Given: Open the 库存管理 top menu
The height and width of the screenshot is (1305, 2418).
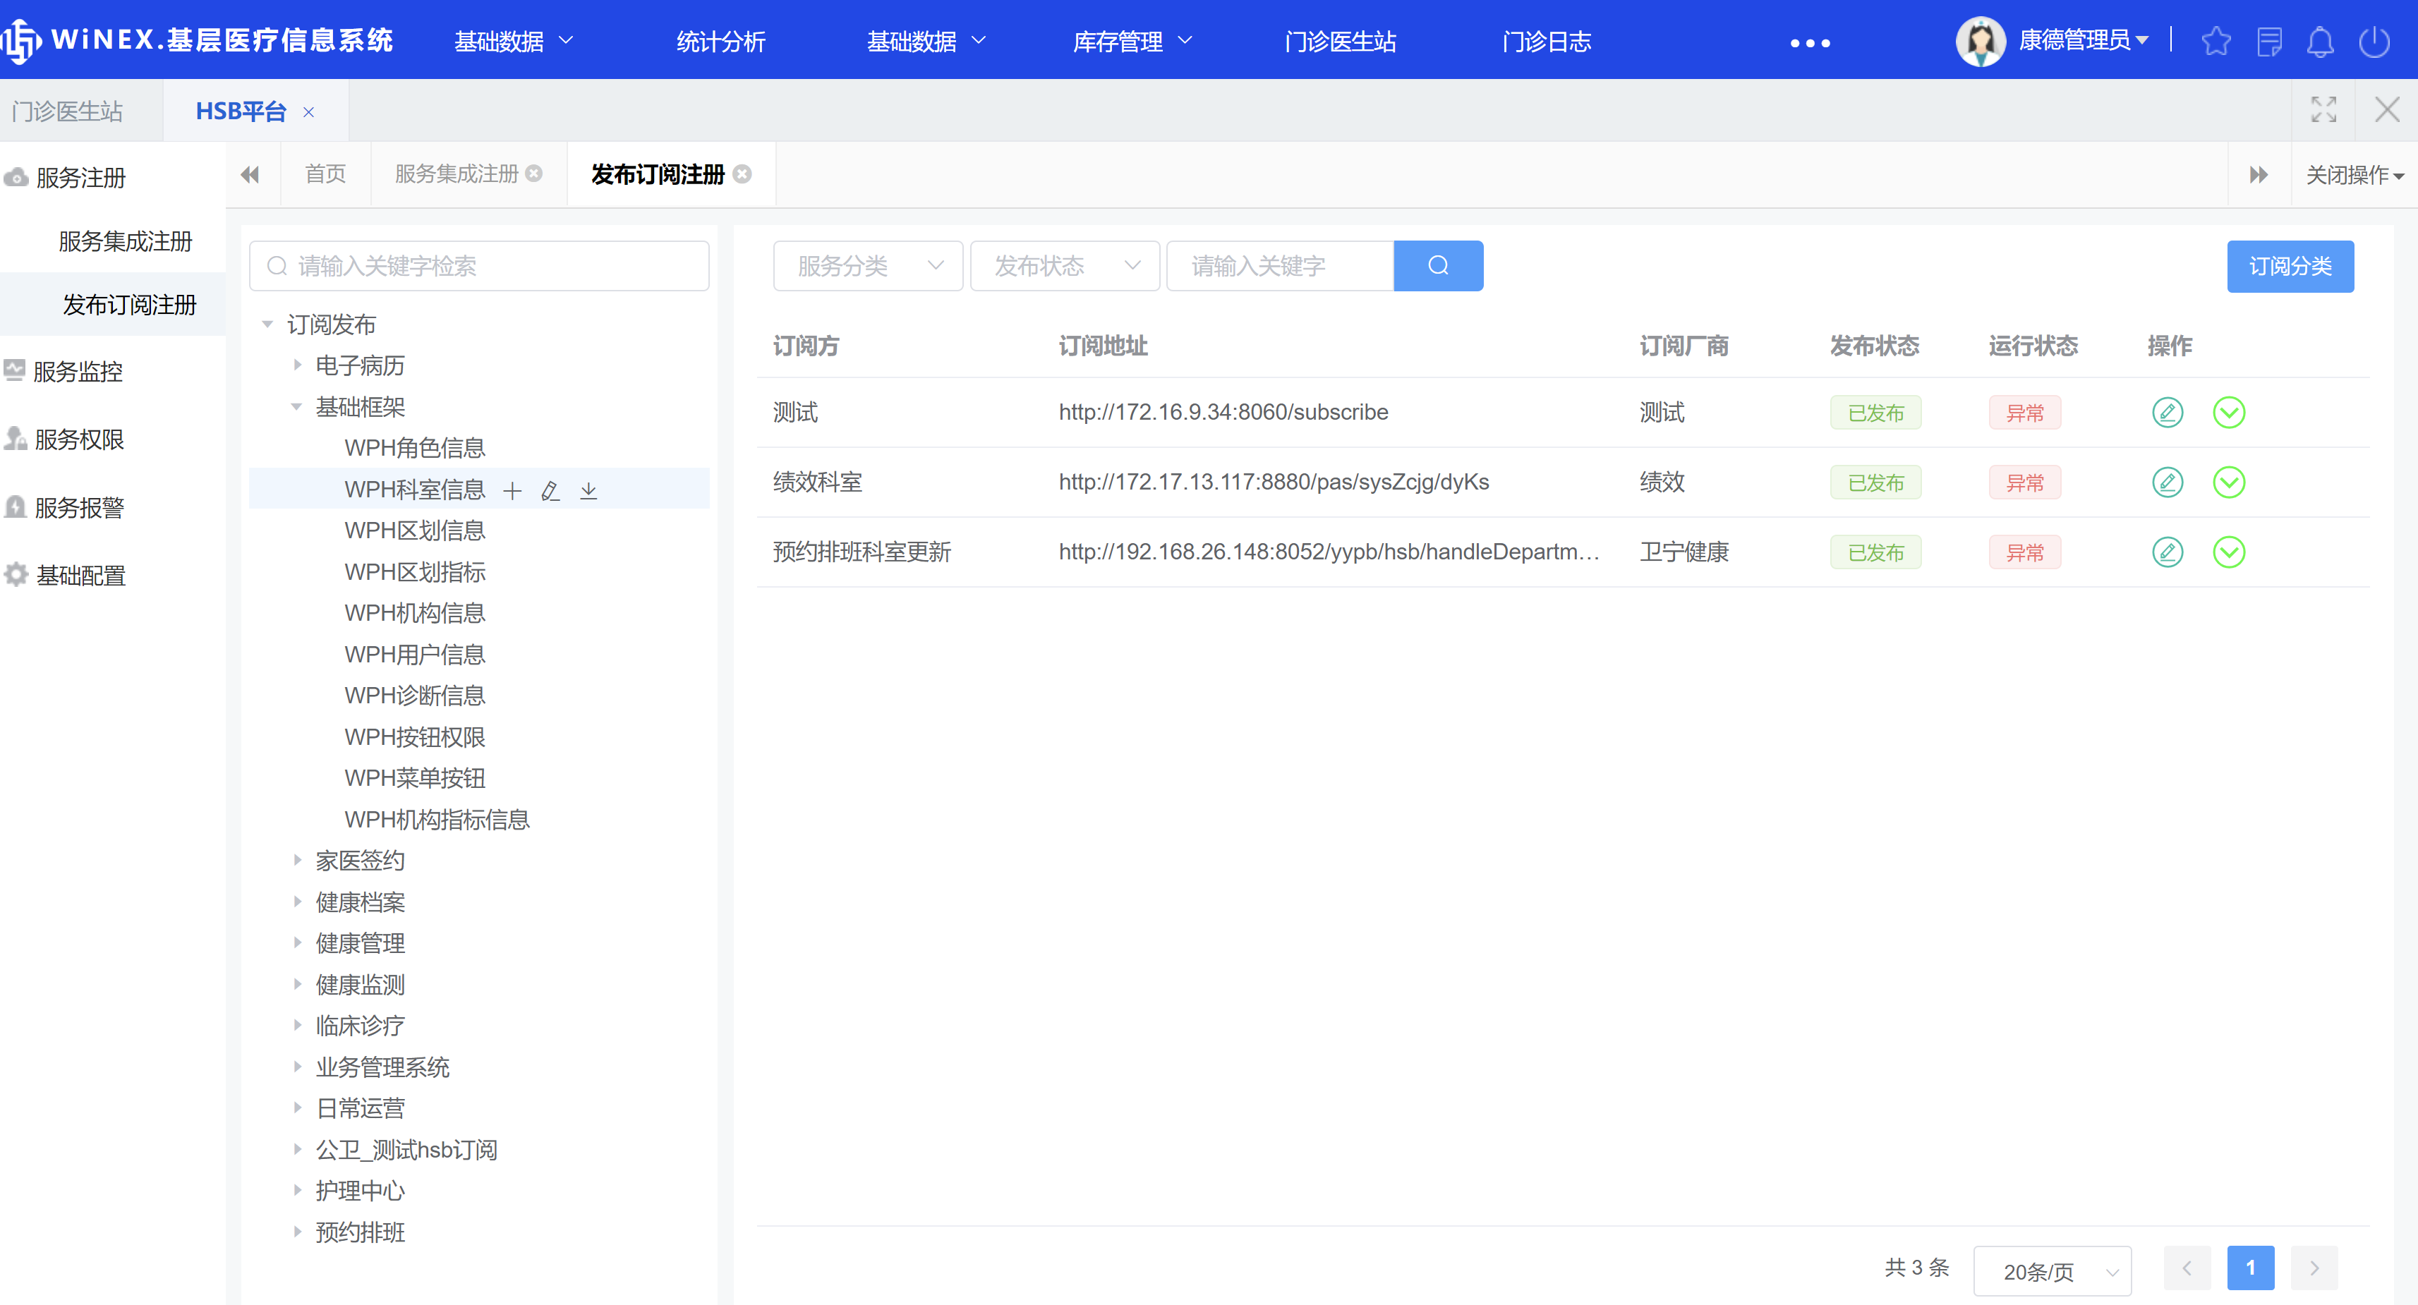Looking at the screenshot, I should [1132, 42].
